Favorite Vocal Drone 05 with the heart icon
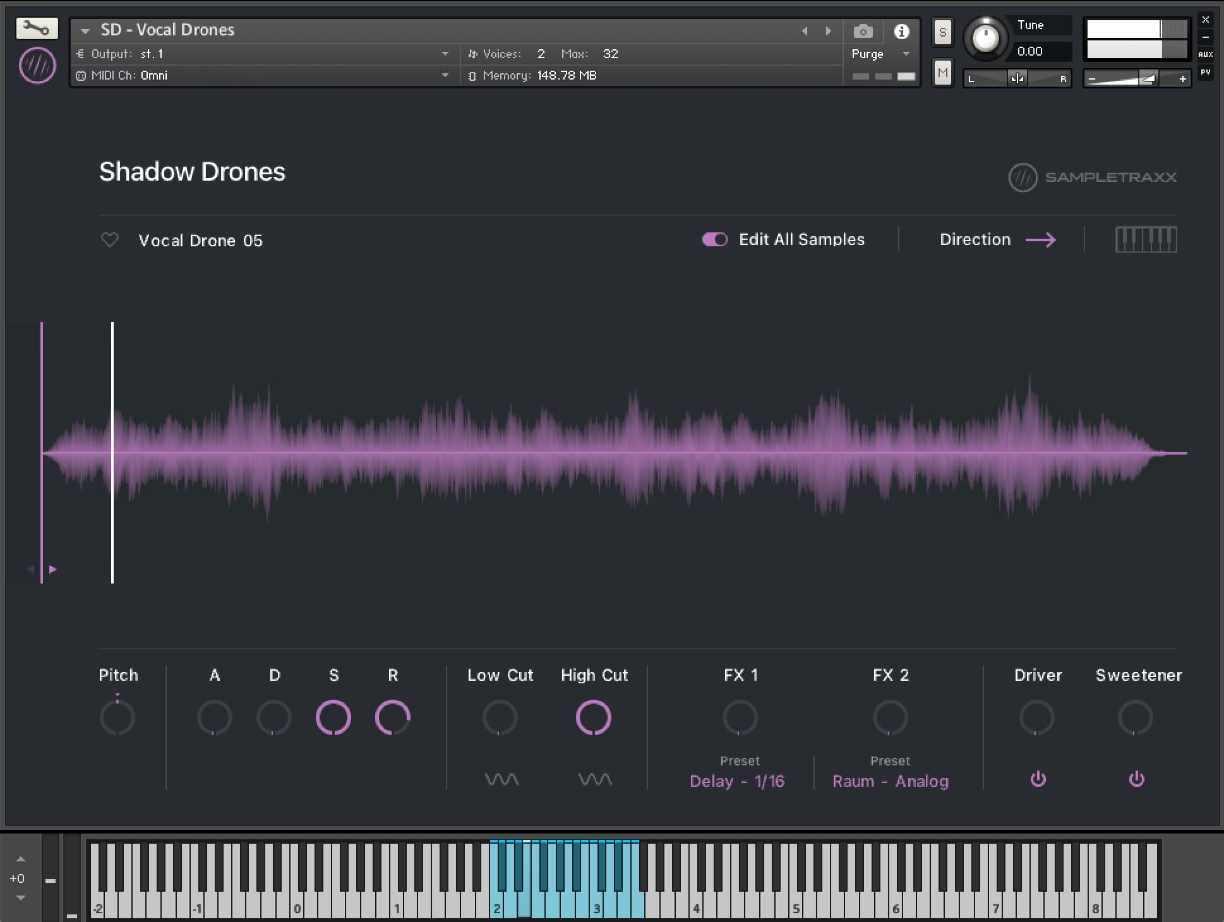 pyautogui.click(x=110, y=240)
